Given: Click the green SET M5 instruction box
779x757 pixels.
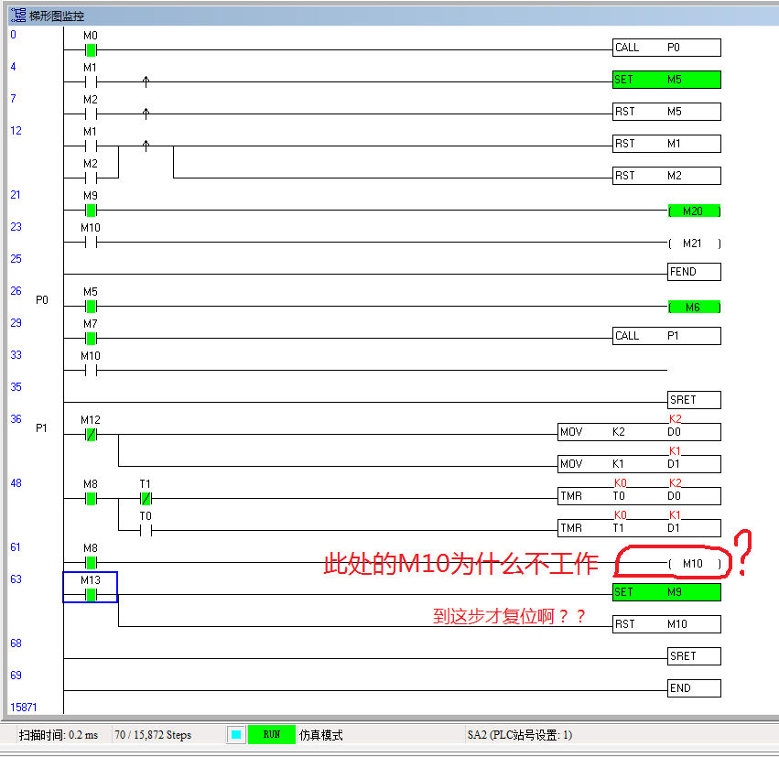Looking at the screenshot, I should point(666,80).
